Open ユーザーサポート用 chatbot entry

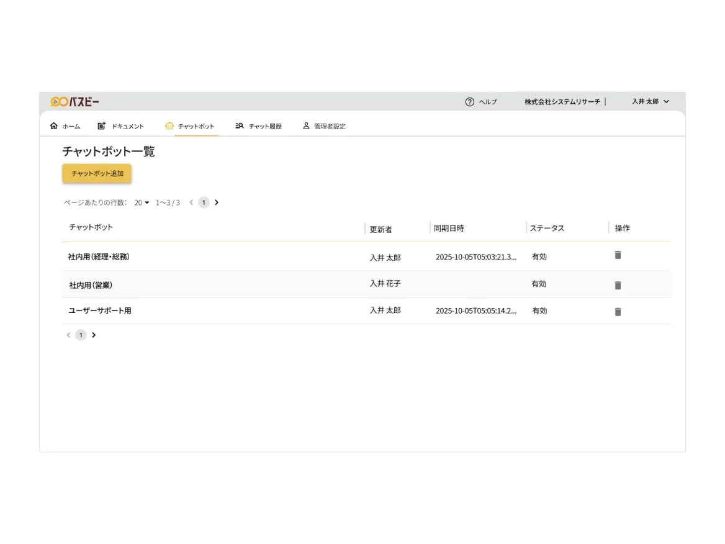click(99, 311)
